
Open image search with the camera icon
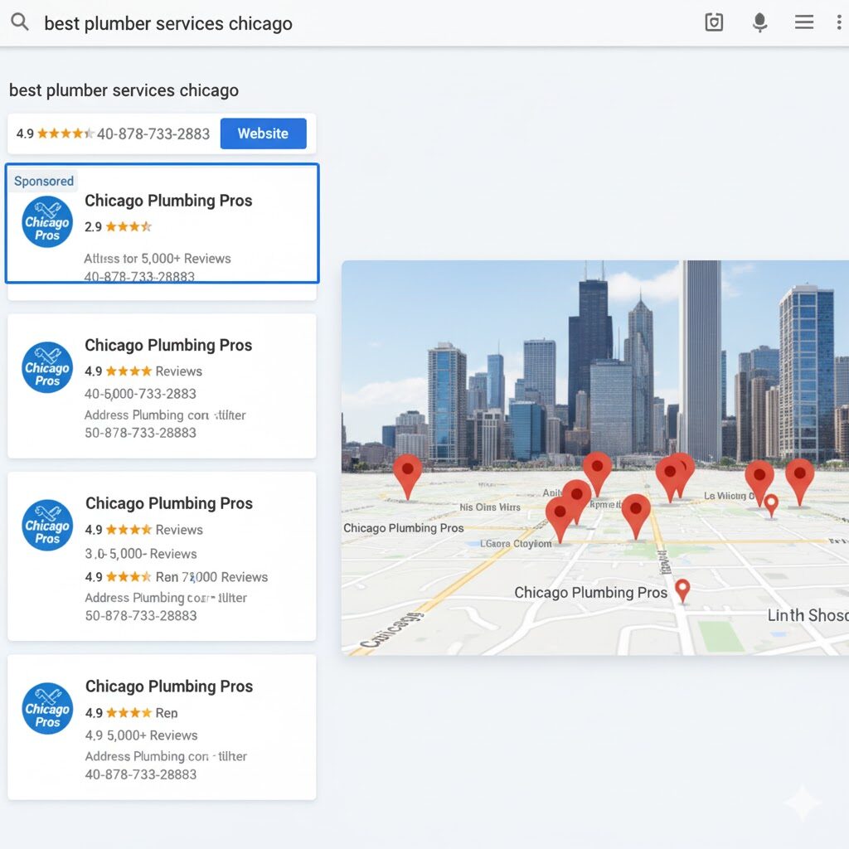(x=714, y=22)
